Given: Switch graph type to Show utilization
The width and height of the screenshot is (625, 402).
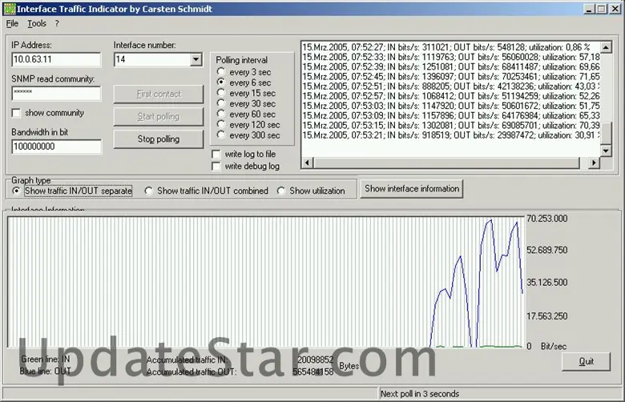Looking at the screenshot, I should pos(281,191).
